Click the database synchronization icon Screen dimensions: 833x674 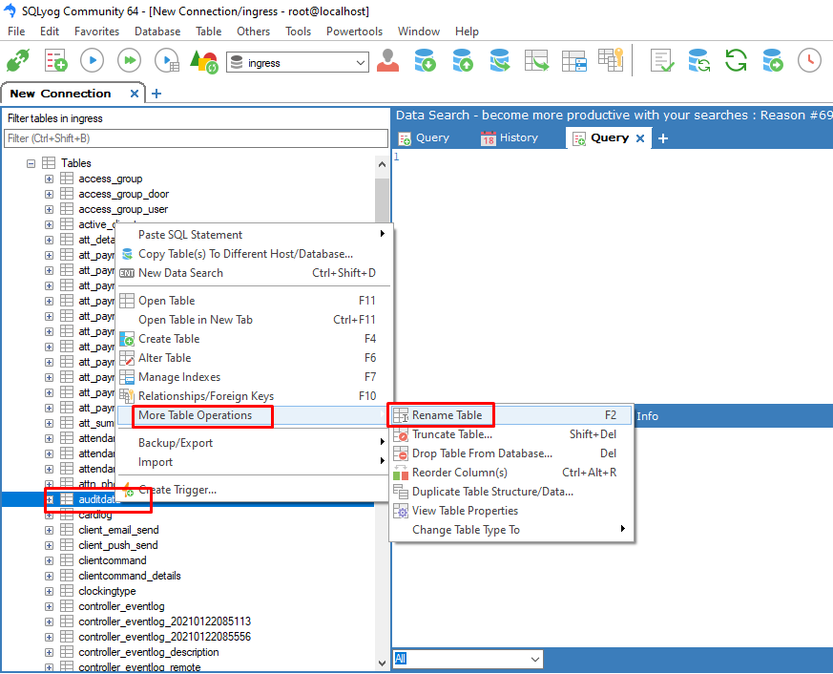[698, 60]
